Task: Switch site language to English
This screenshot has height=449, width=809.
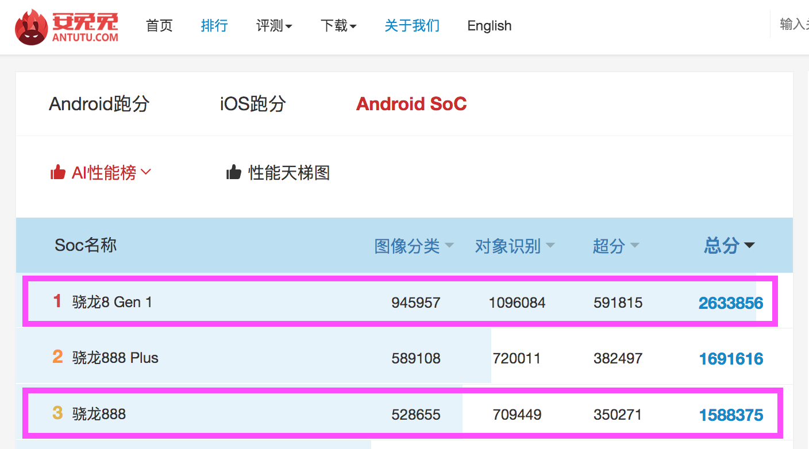Action: (490, 26)
